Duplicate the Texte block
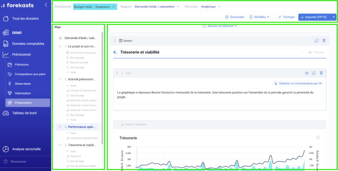338x171 pixels. pos(314,73)
